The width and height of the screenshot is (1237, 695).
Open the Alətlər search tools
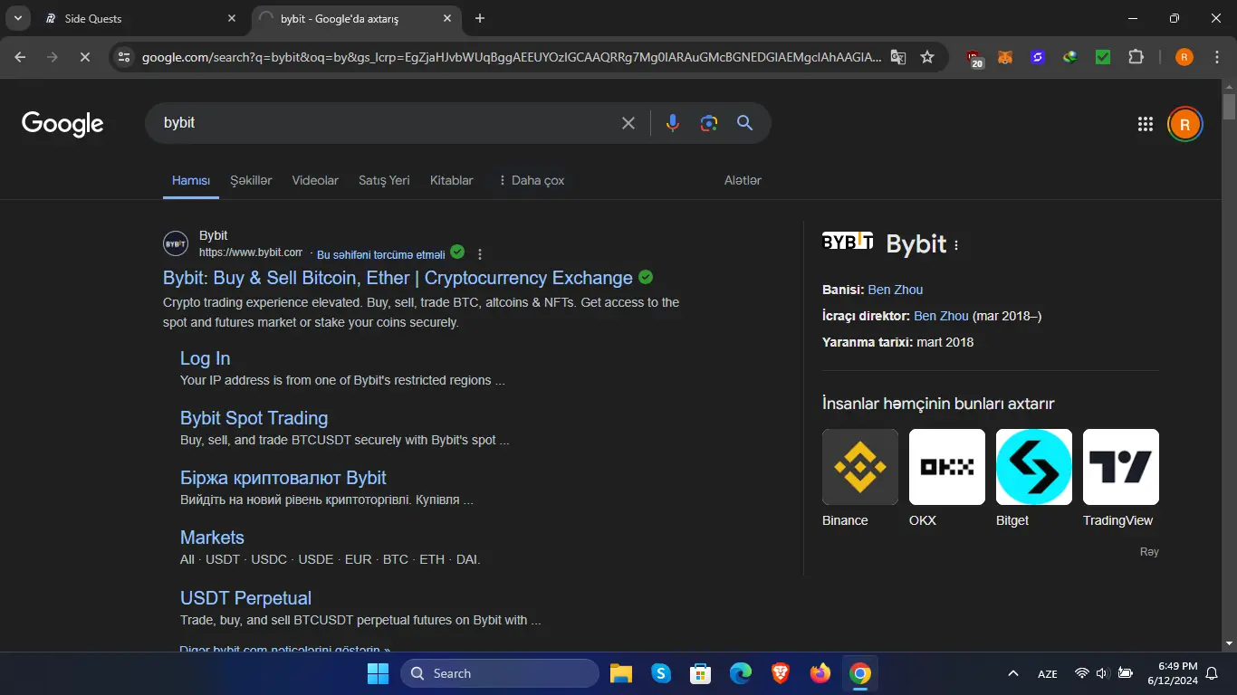tap(743, 180)
